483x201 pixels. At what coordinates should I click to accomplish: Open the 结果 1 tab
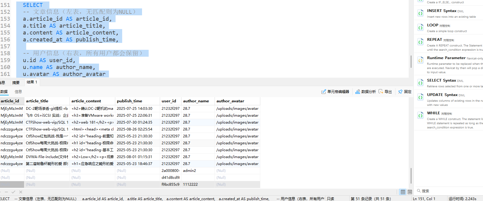(32, 82)
